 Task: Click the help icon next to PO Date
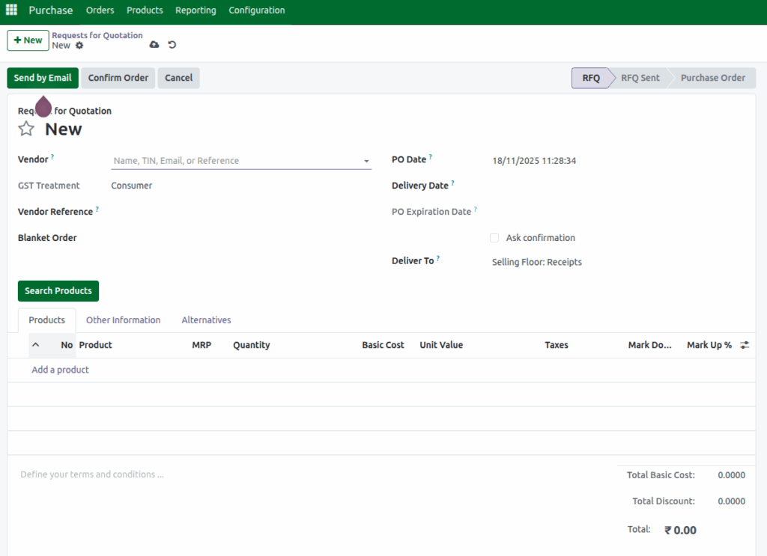coord(430,155)
